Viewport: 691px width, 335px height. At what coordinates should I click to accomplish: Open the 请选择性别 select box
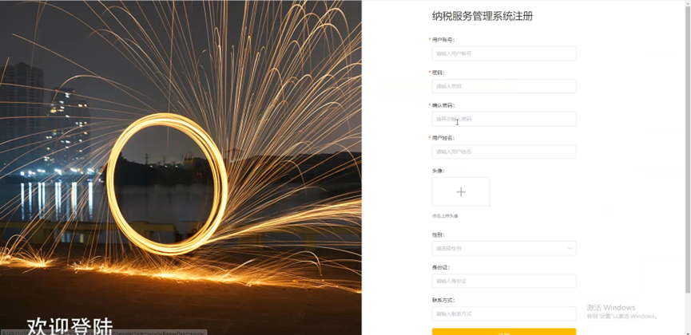(x=504, y=248)
